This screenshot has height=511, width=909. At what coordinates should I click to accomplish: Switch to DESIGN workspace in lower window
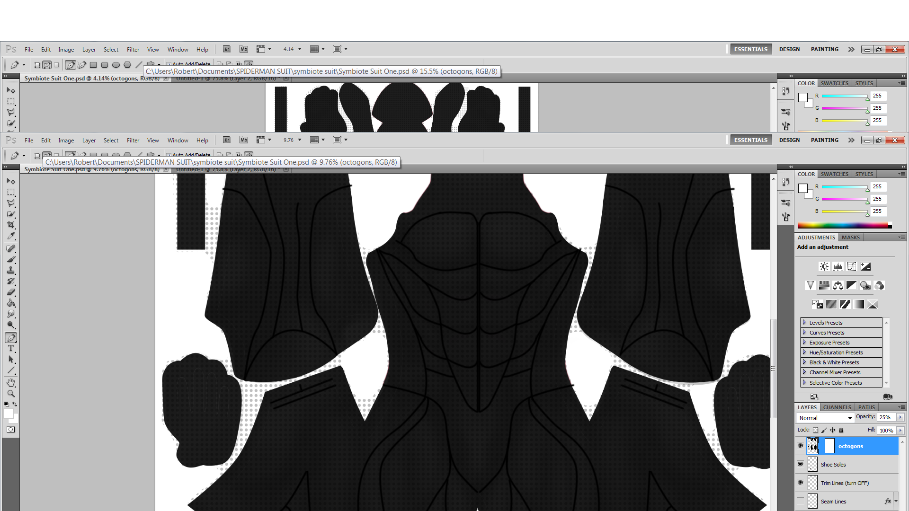(x=789, y=140)
